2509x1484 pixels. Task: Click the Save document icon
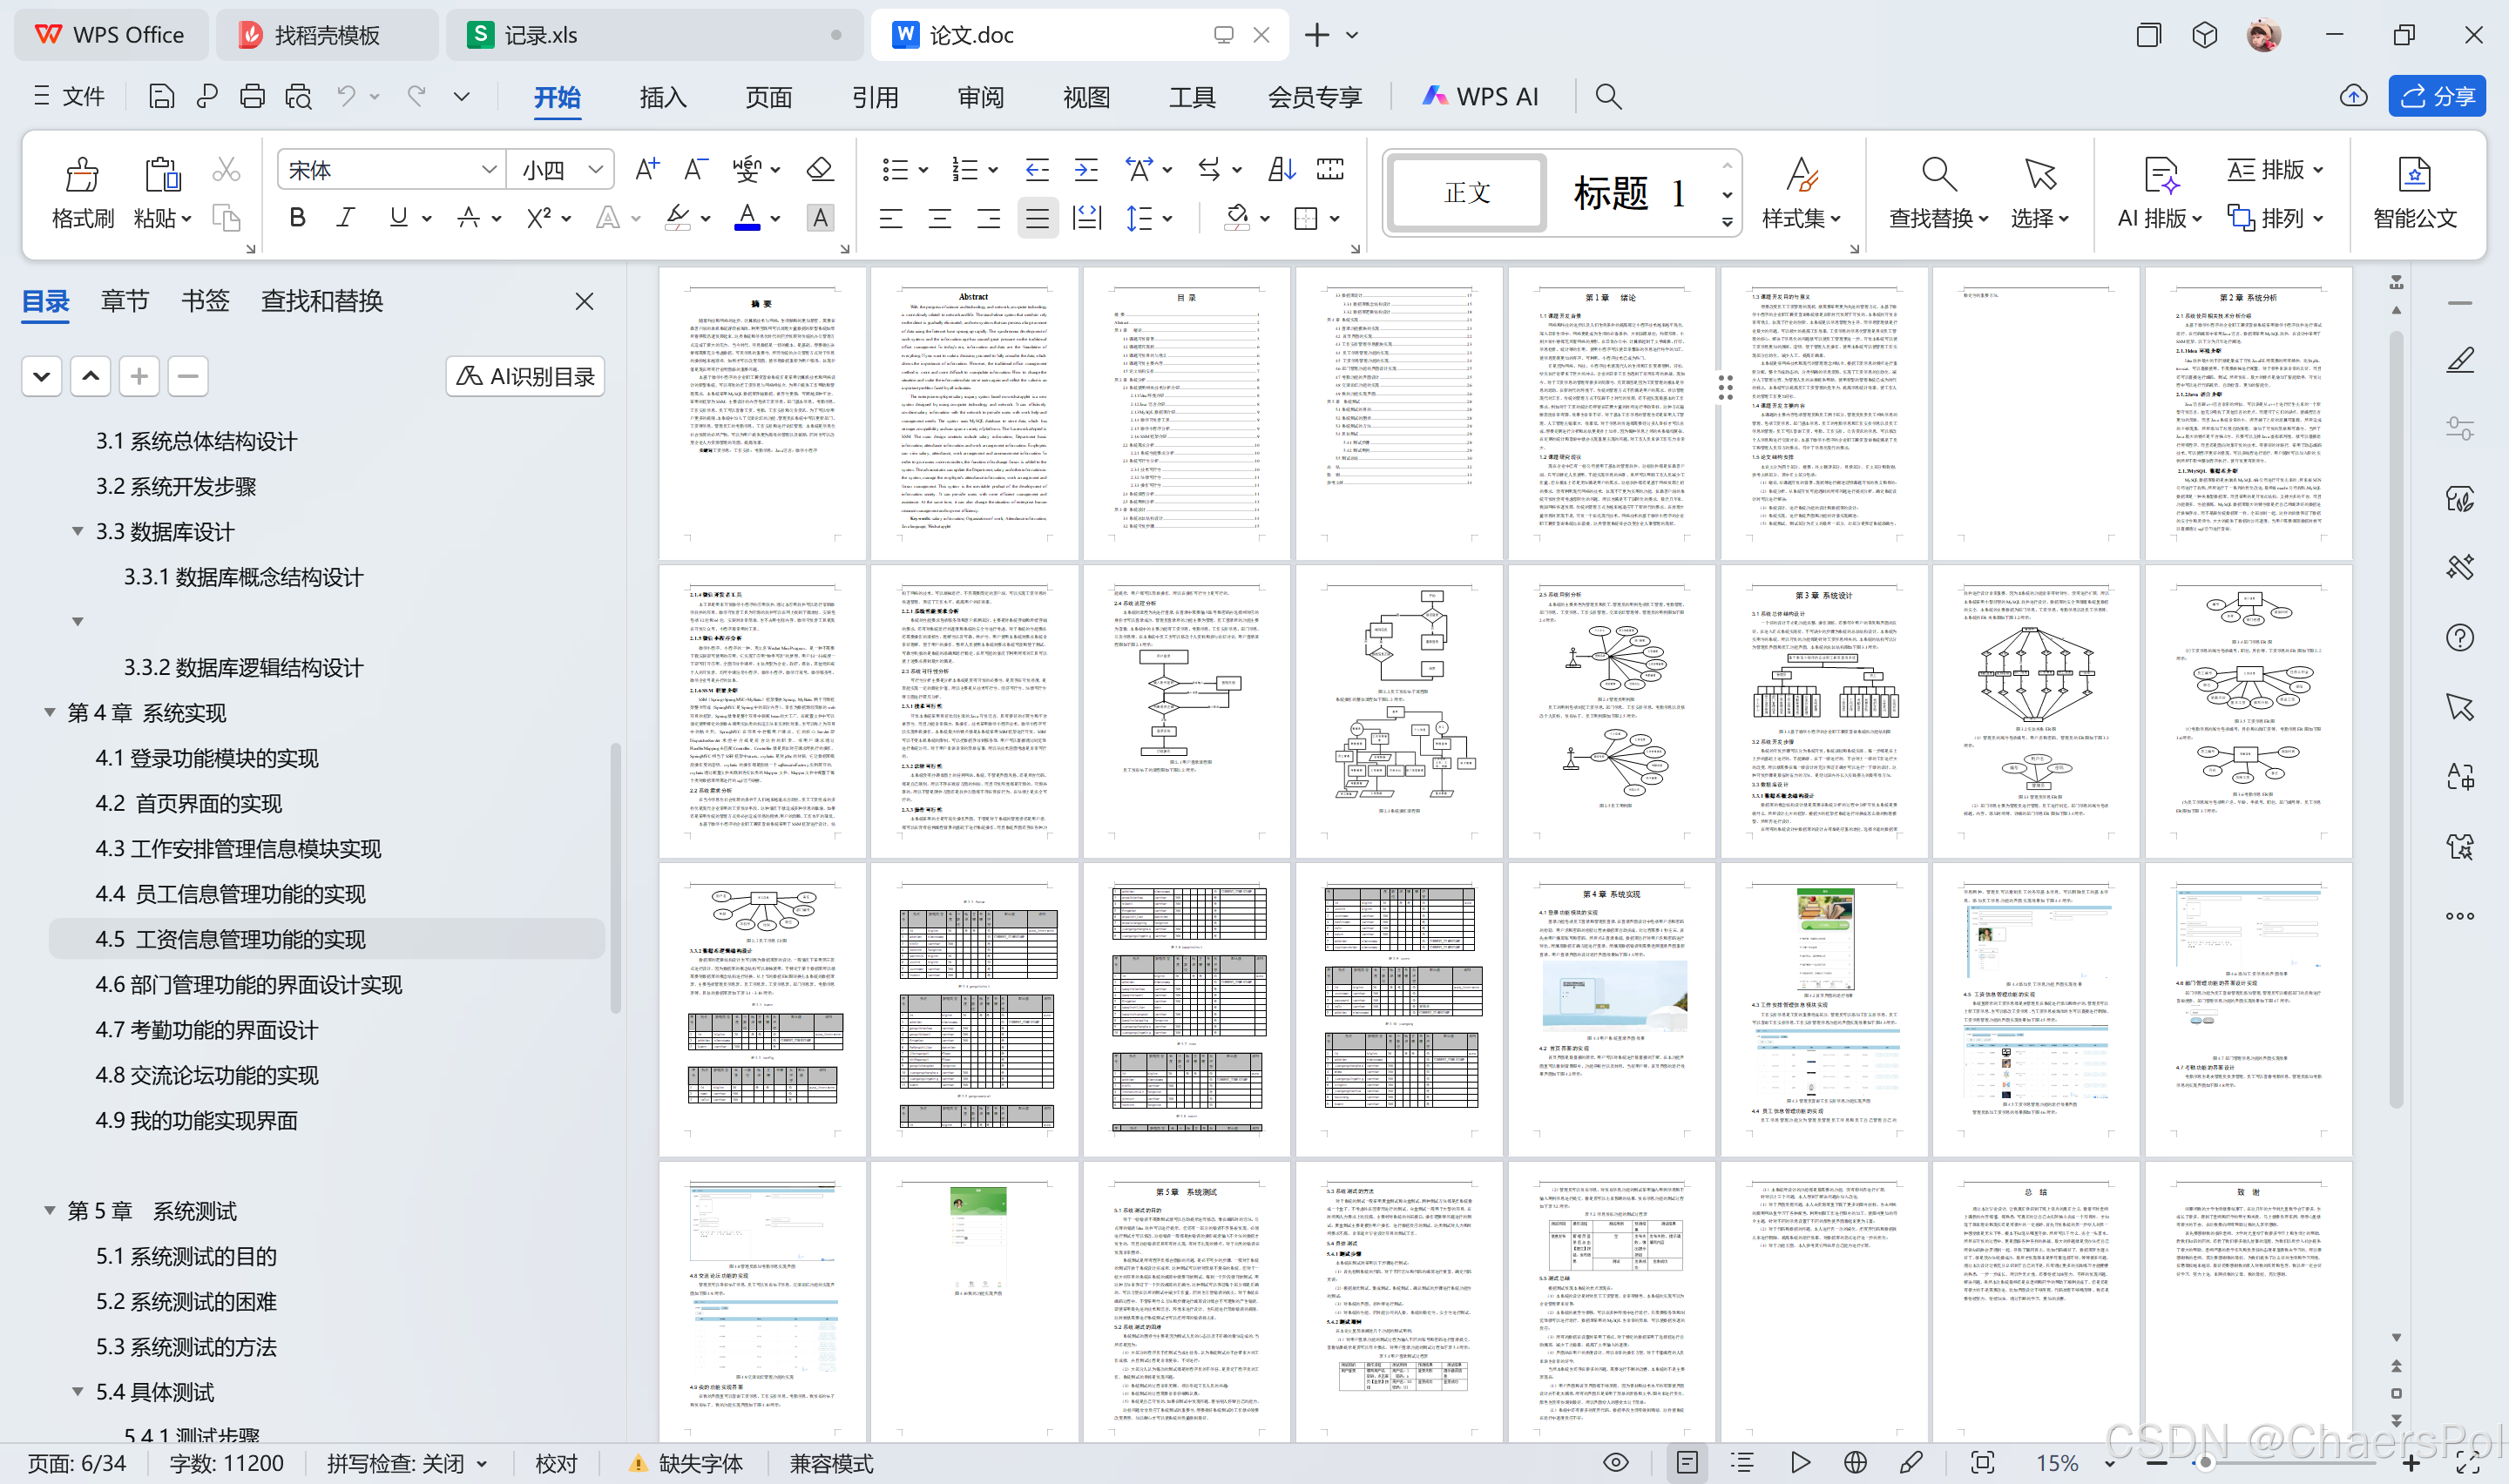click(x=161, y=96)
